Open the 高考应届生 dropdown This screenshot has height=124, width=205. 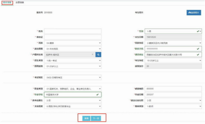(73, 100)
